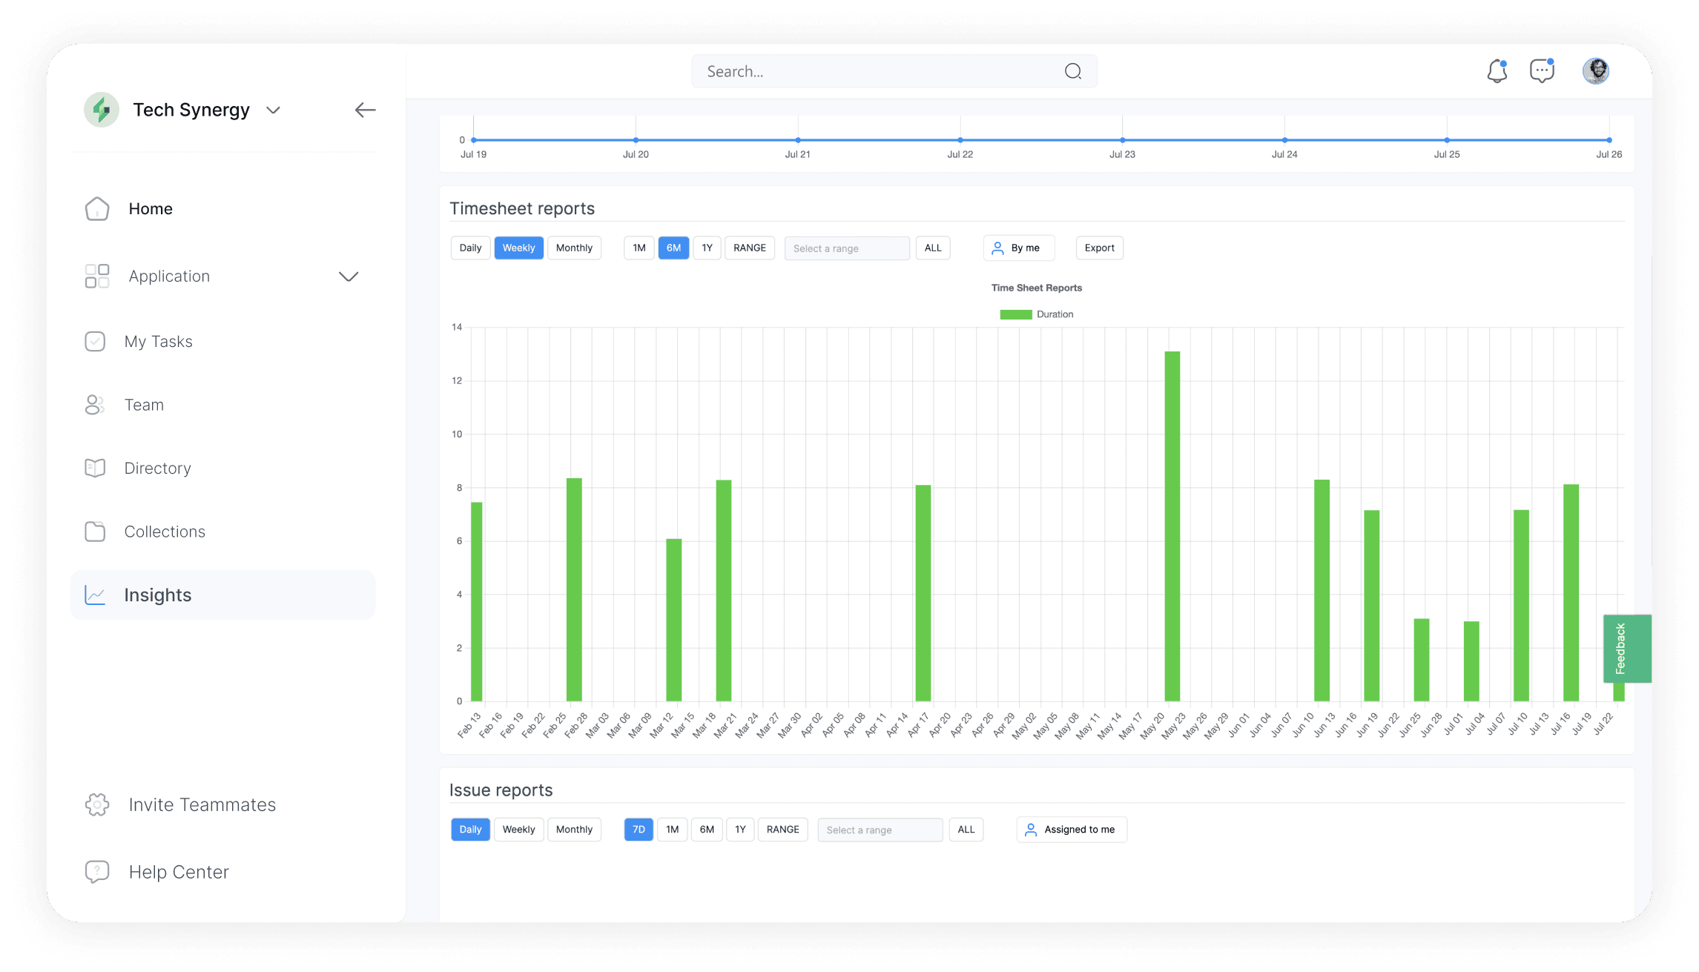Export the timesheet report
The image size is (1699, 972).
click(x=1099, y=248)
